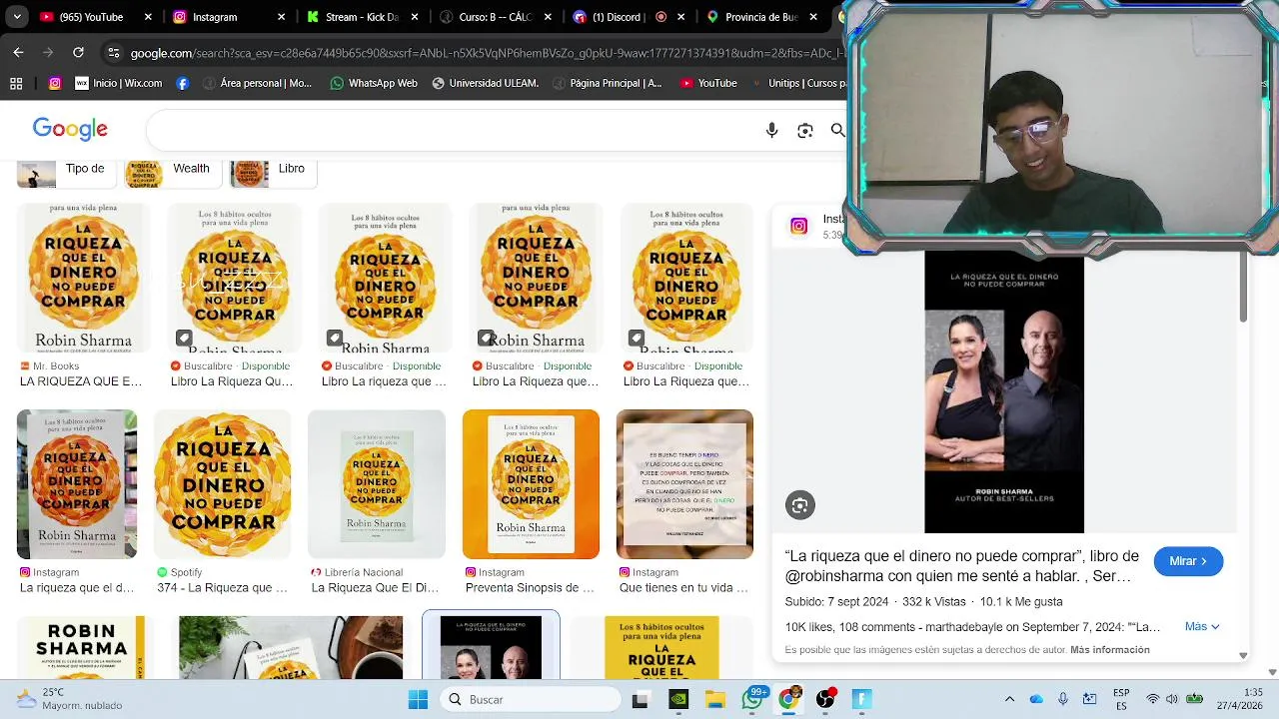Image resolution: width=1279 pixels, height=719 pixels.
Task: Open the Unitips | Cursos bookmark
Action: (x=799, y=84)
